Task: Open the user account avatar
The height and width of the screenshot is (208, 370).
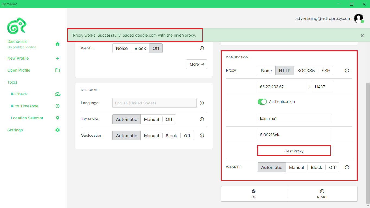Action: pos(359,18)
